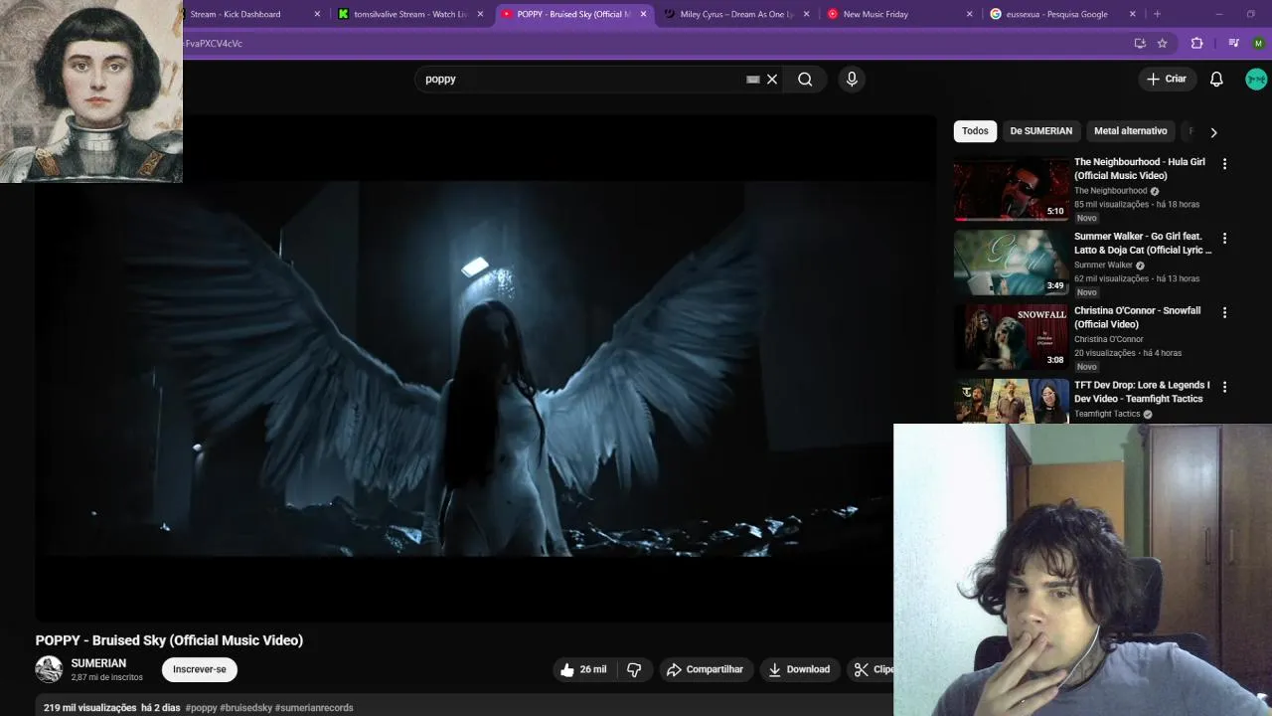Viewport: 1272px width, 716px height.
Task: Close the POPPY Bruised Sky tab
Action: point(643,14)
